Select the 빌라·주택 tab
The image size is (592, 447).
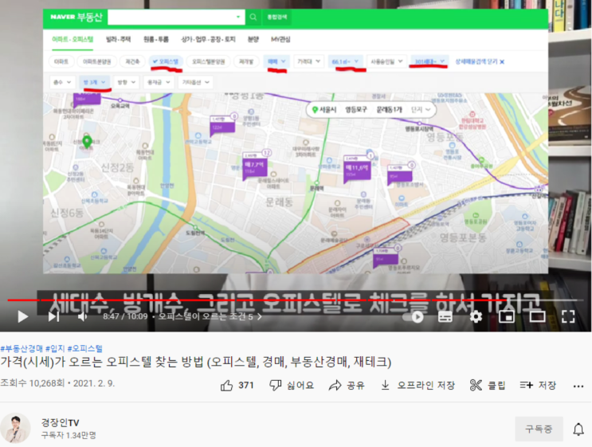coord(118,39)
